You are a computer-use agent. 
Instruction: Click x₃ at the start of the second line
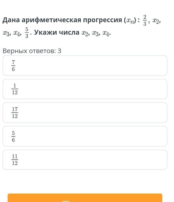pyautogui.click(x=6, y=34)
